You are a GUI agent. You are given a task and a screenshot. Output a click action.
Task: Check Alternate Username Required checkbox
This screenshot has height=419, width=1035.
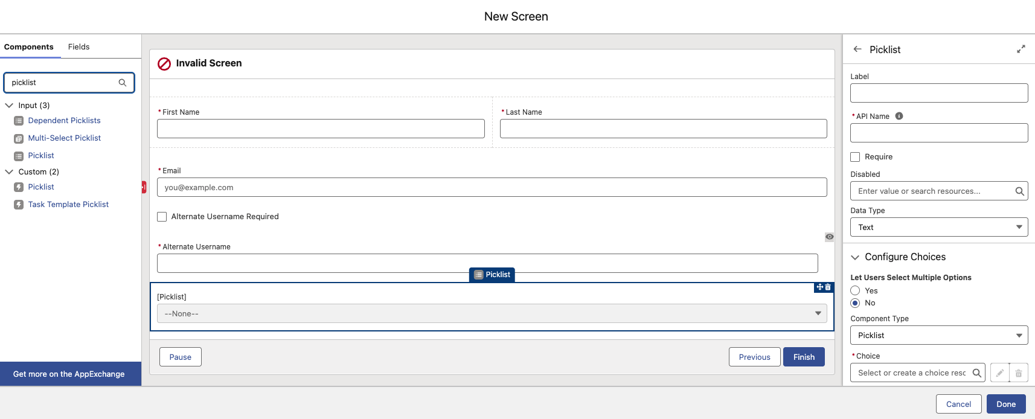(162, 217)
